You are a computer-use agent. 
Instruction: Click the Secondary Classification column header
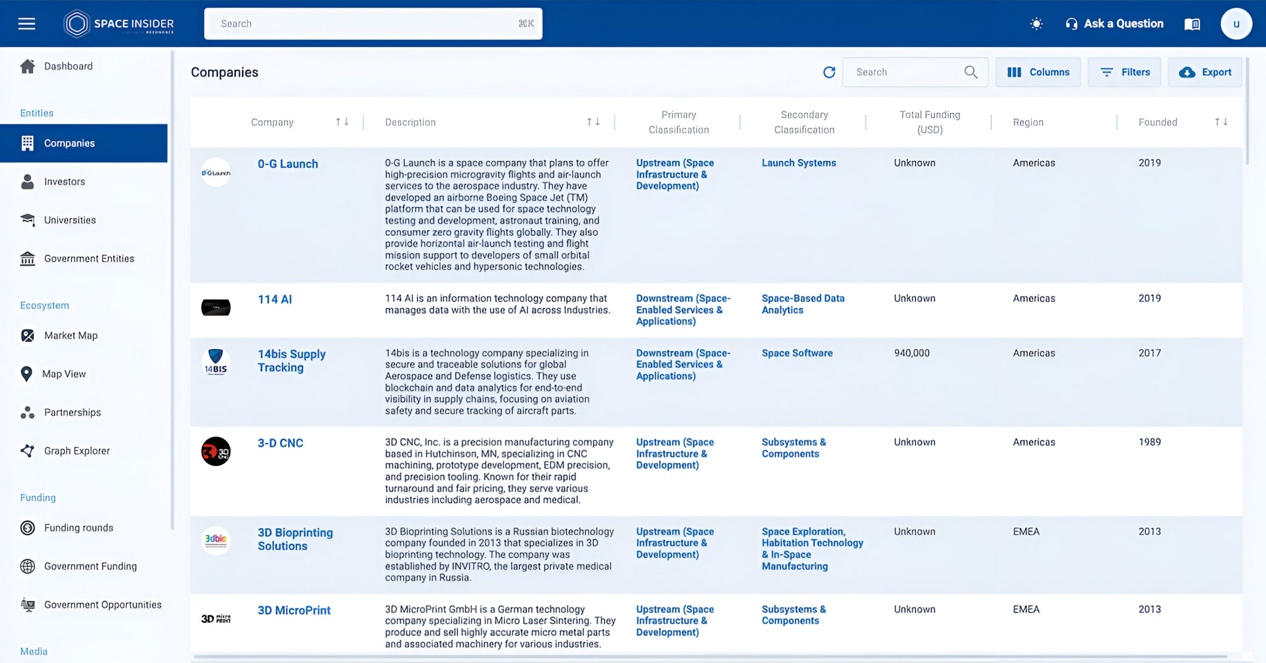[804, 122]
